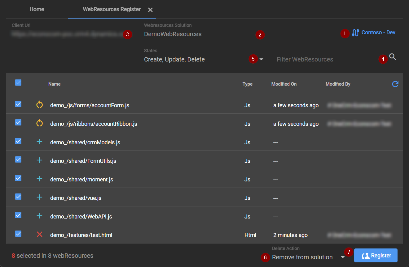The width and height of the screenshot is (409, 267).
Task: Uncheck the demo_/shared/moment.js checkbox
Action: click(x=18, y=178)
